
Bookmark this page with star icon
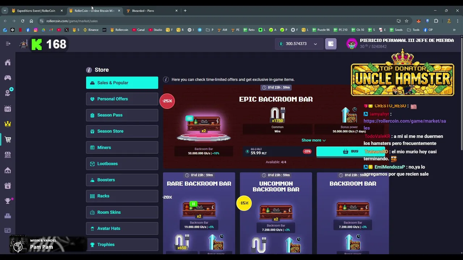(x=407, y=21)
